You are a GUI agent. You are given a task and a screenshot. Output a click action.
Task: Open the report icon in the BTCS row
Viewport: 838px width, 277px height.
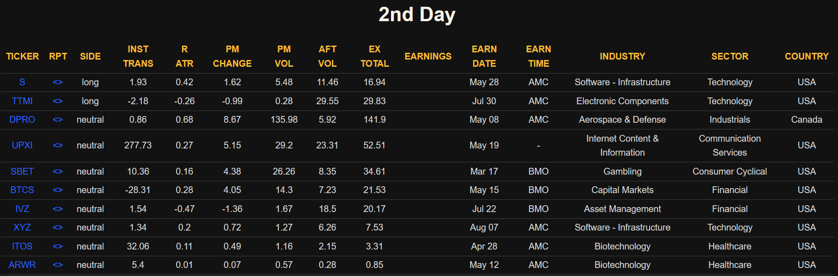[58, 190]
